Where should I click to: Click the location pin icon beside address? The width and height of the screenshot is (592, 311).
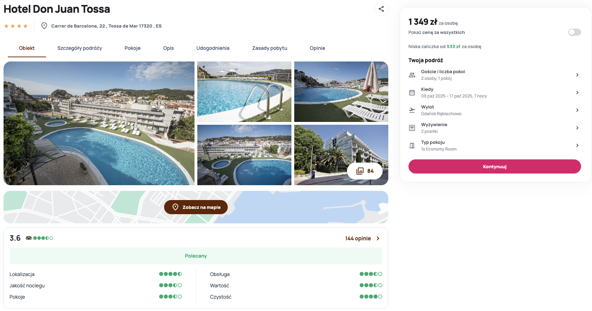point(44,26)
